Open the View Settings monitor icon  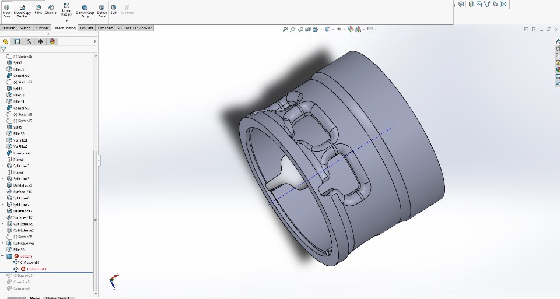370,29
